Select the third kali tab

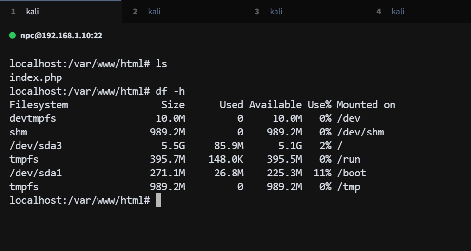coord(276,12)
